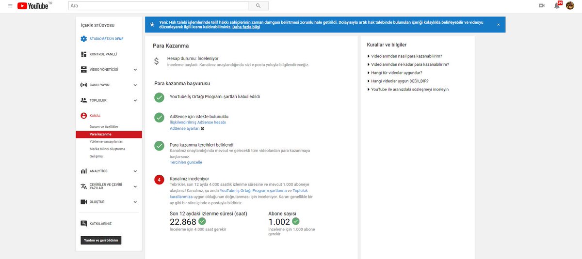582x259 pixels.
Task: Expand the Analytics chevron
Action: point(135,171)
